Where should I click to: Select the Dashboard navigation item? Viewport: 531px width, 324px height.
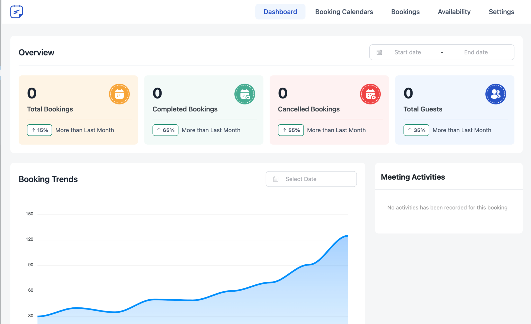(x=280, y=12)
